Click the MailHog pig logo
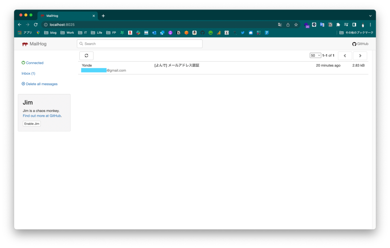Viewport: 390px width, 248px height. coord(25,44)
